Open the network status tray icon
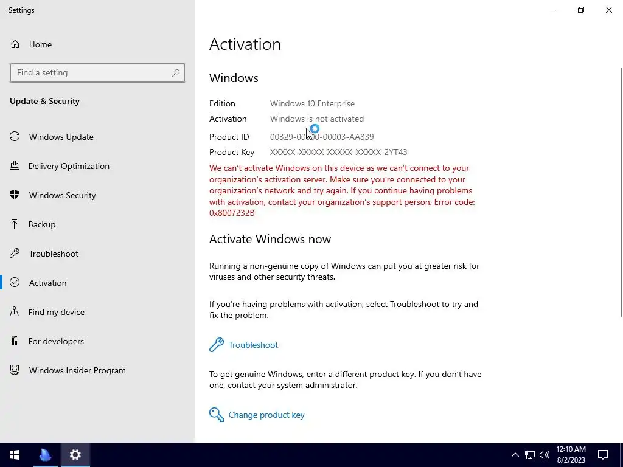This screenshot has height=467, width=623. point(530,455)
